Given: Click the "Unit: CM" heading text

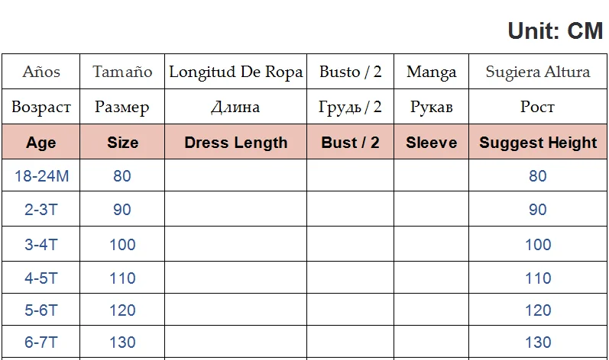Looking at the screenshot, I should 555,31.
